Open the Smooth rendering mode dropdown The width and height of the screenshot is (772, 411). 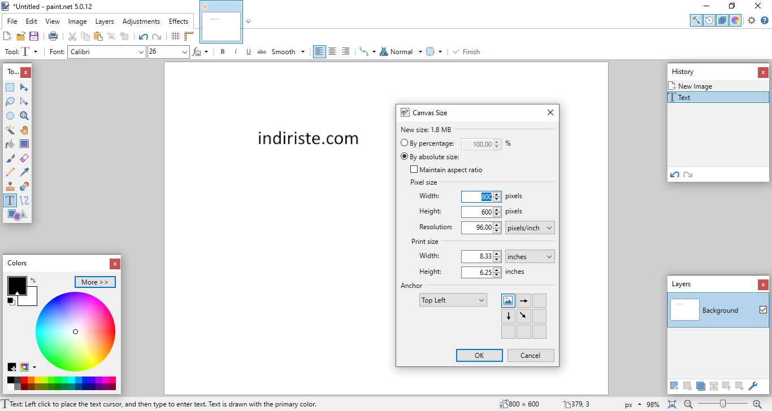288,51
